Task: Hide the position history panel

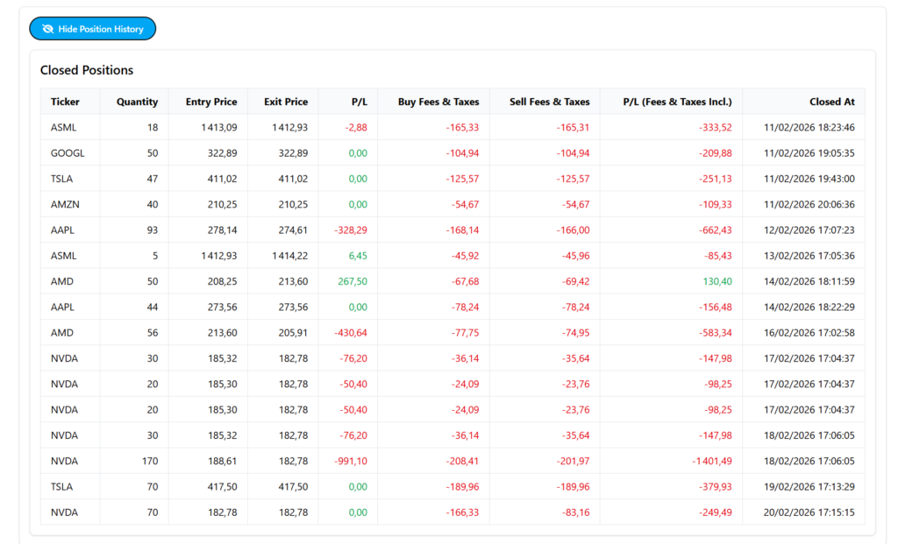Action: click(x=92, y=28)
